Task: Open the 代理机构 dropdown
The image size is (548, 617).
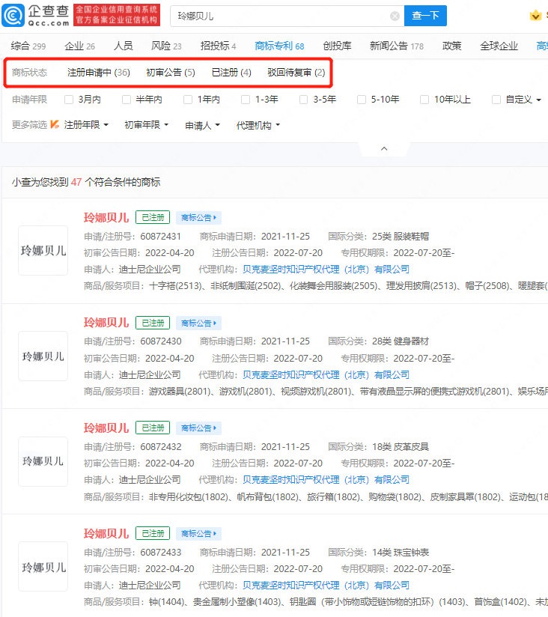Action: click(x=258, y=126)
